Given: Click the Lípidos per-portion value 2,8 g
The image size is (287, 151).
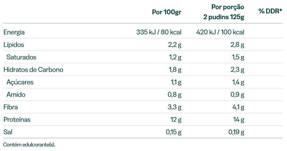Looking at the screenshot, I should click(x=237, y=45).
